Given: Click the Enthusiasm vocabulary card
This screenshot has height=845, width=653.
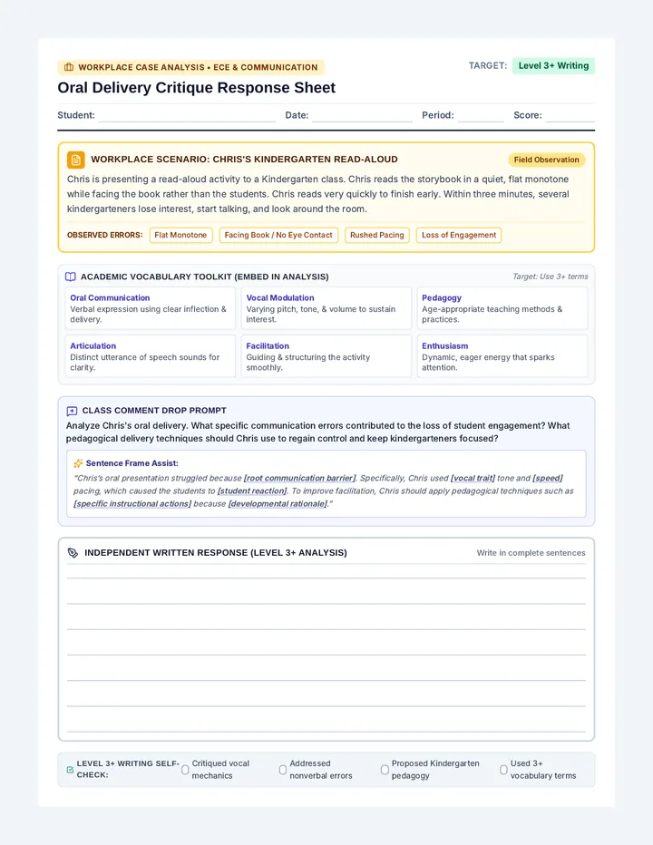Looking at the screenshot, I should [x=502, y=356].
